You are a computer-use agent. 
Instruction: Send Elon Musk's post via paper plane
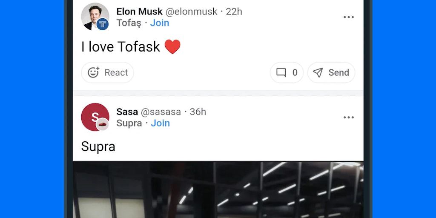click(x=331, y=73)
